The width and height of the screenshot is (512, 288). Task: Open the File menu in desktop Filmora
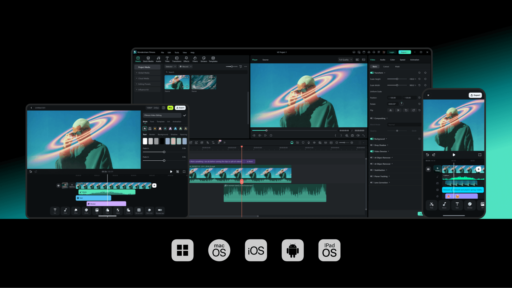[x=162, y=53]
